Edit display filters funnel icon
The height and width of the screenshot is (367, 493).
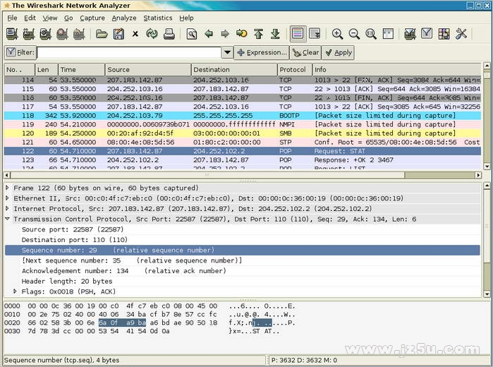click(x=427, y=34)
